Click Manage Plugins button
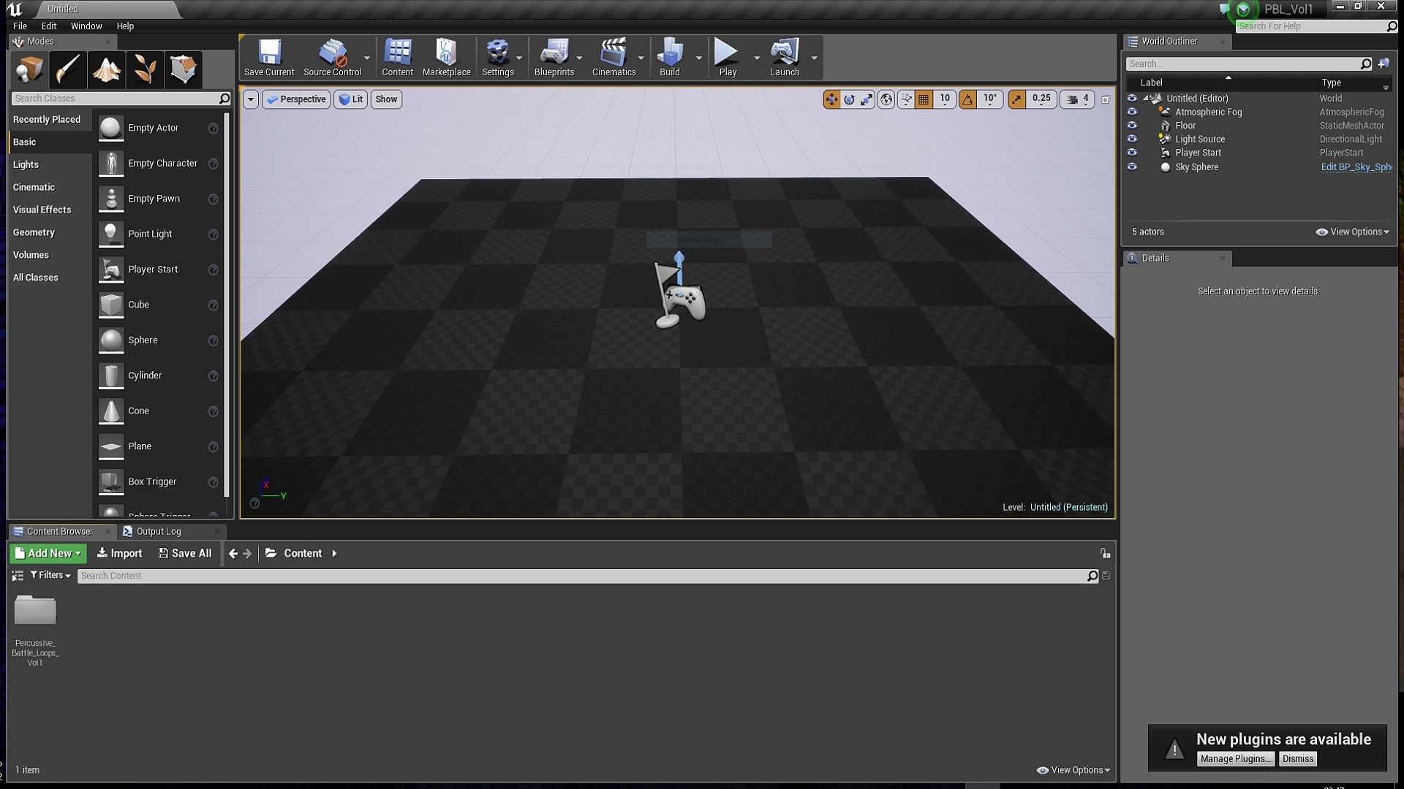This screenshot has width=1404, height=789. 1235,759
